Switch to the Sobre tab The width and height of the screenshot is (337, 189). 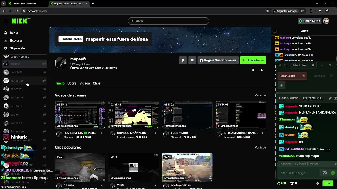point(72,83)
